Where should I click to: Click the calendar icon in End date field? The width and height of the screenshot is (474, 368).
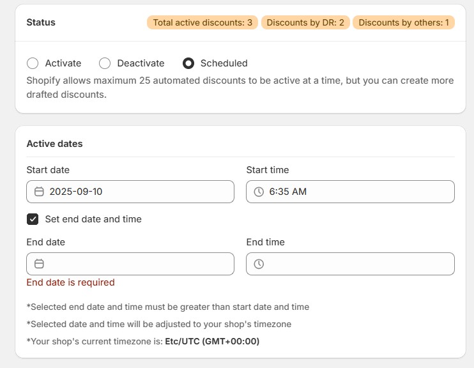[39, 264]
